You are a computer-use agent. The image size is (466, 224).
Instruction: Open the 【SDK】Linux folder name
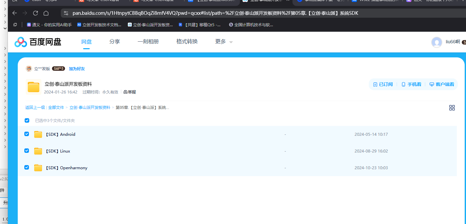point(57,151)
